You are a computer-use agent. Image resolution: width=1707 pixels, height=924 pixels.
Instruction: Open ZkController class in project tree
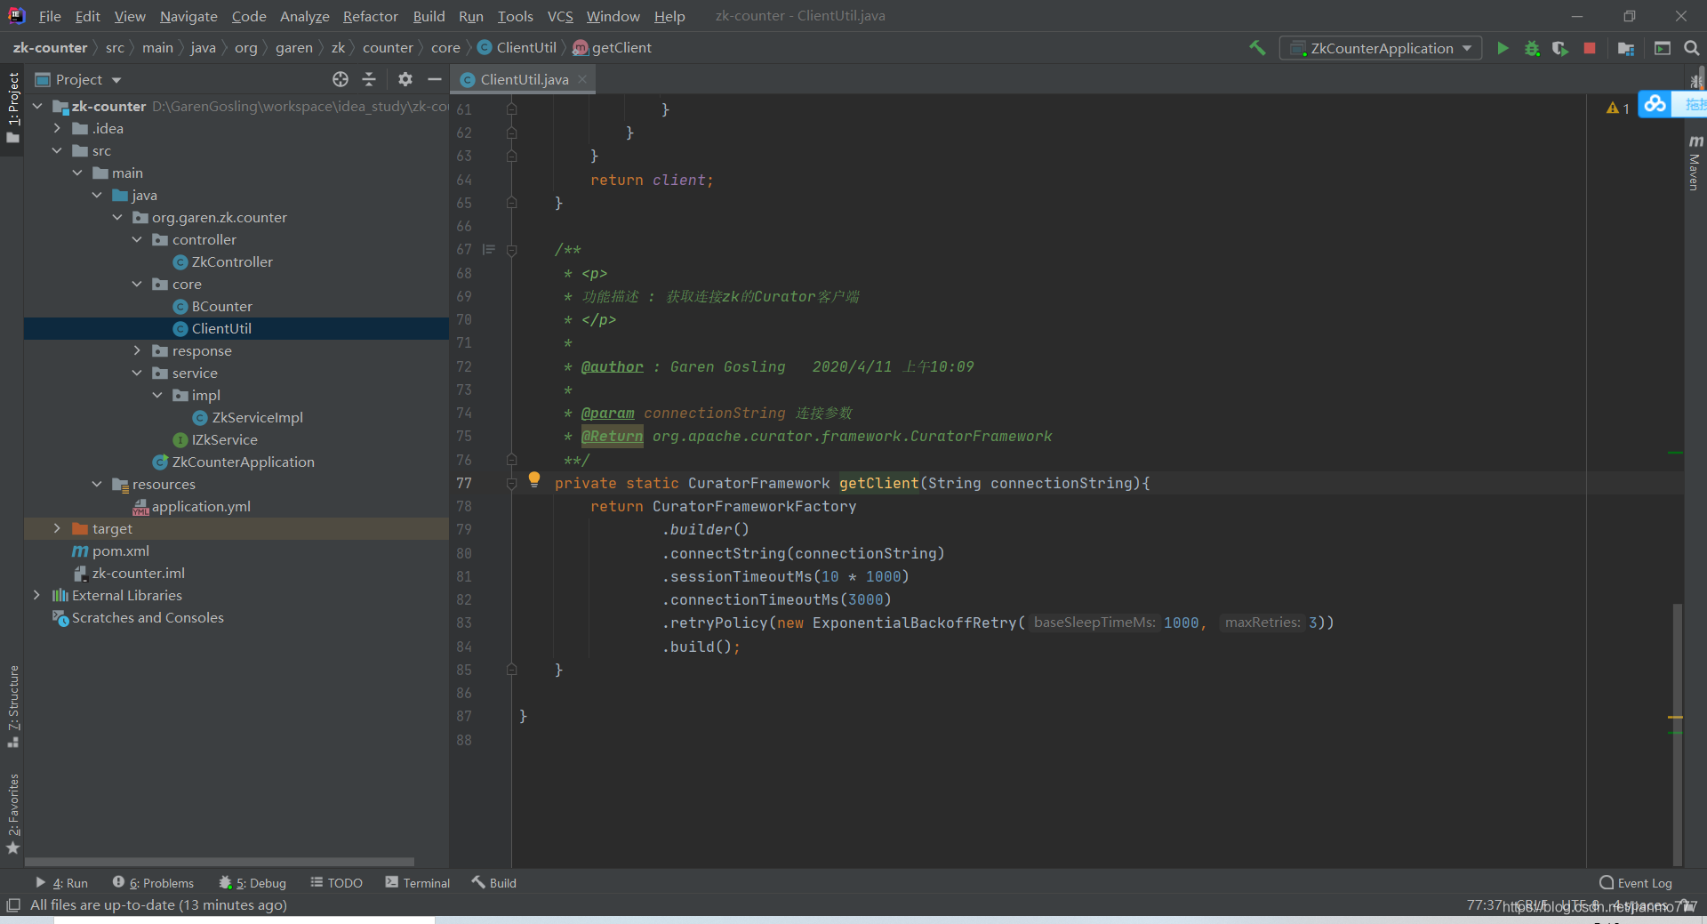tap(232, 261)
